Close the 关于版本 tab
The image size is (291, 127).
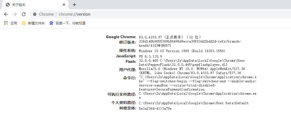pos(64,5)
